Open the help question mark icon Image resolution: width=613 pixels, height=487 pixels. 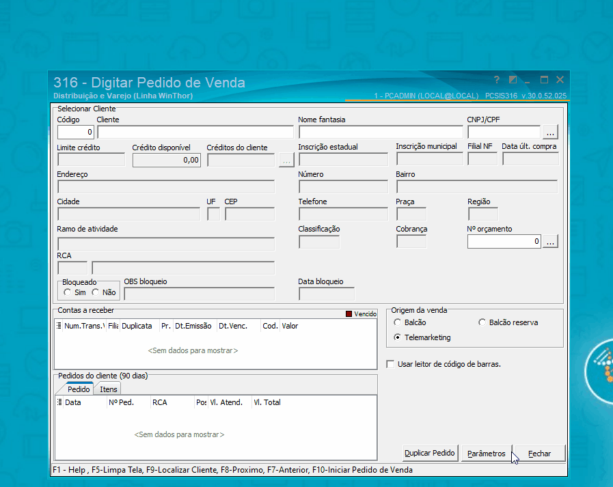click(x=497, y=80)
